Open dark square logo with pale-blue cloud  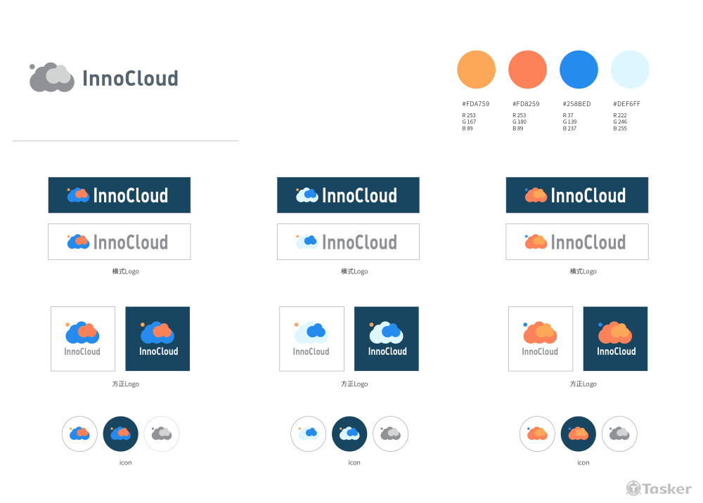[x=387, y=339]
